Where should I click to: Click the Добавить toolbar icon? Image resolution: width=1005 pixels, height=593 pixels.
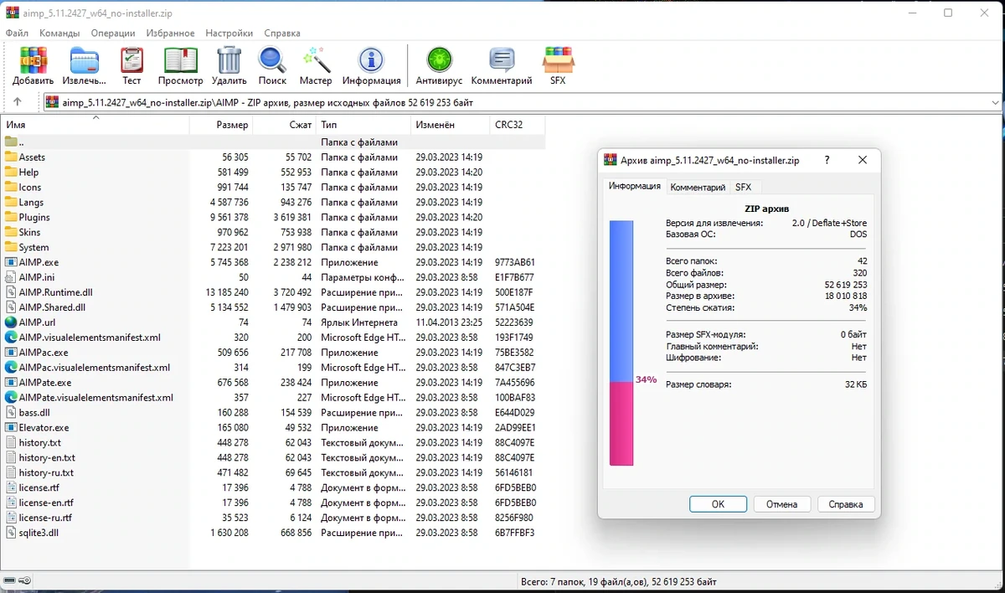[x=33, y=61]
